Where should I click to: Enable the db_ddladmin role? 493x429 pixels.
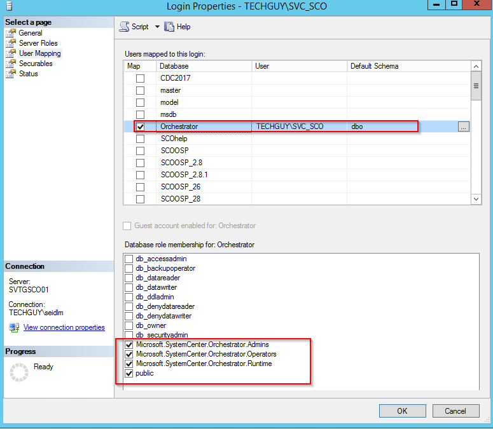coord(129,297)
